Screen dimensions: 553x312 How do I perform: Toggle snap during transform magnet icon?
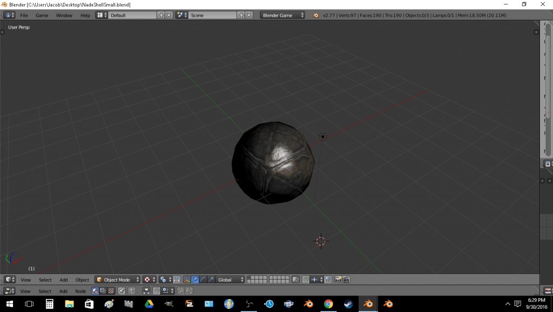(306, 280)
